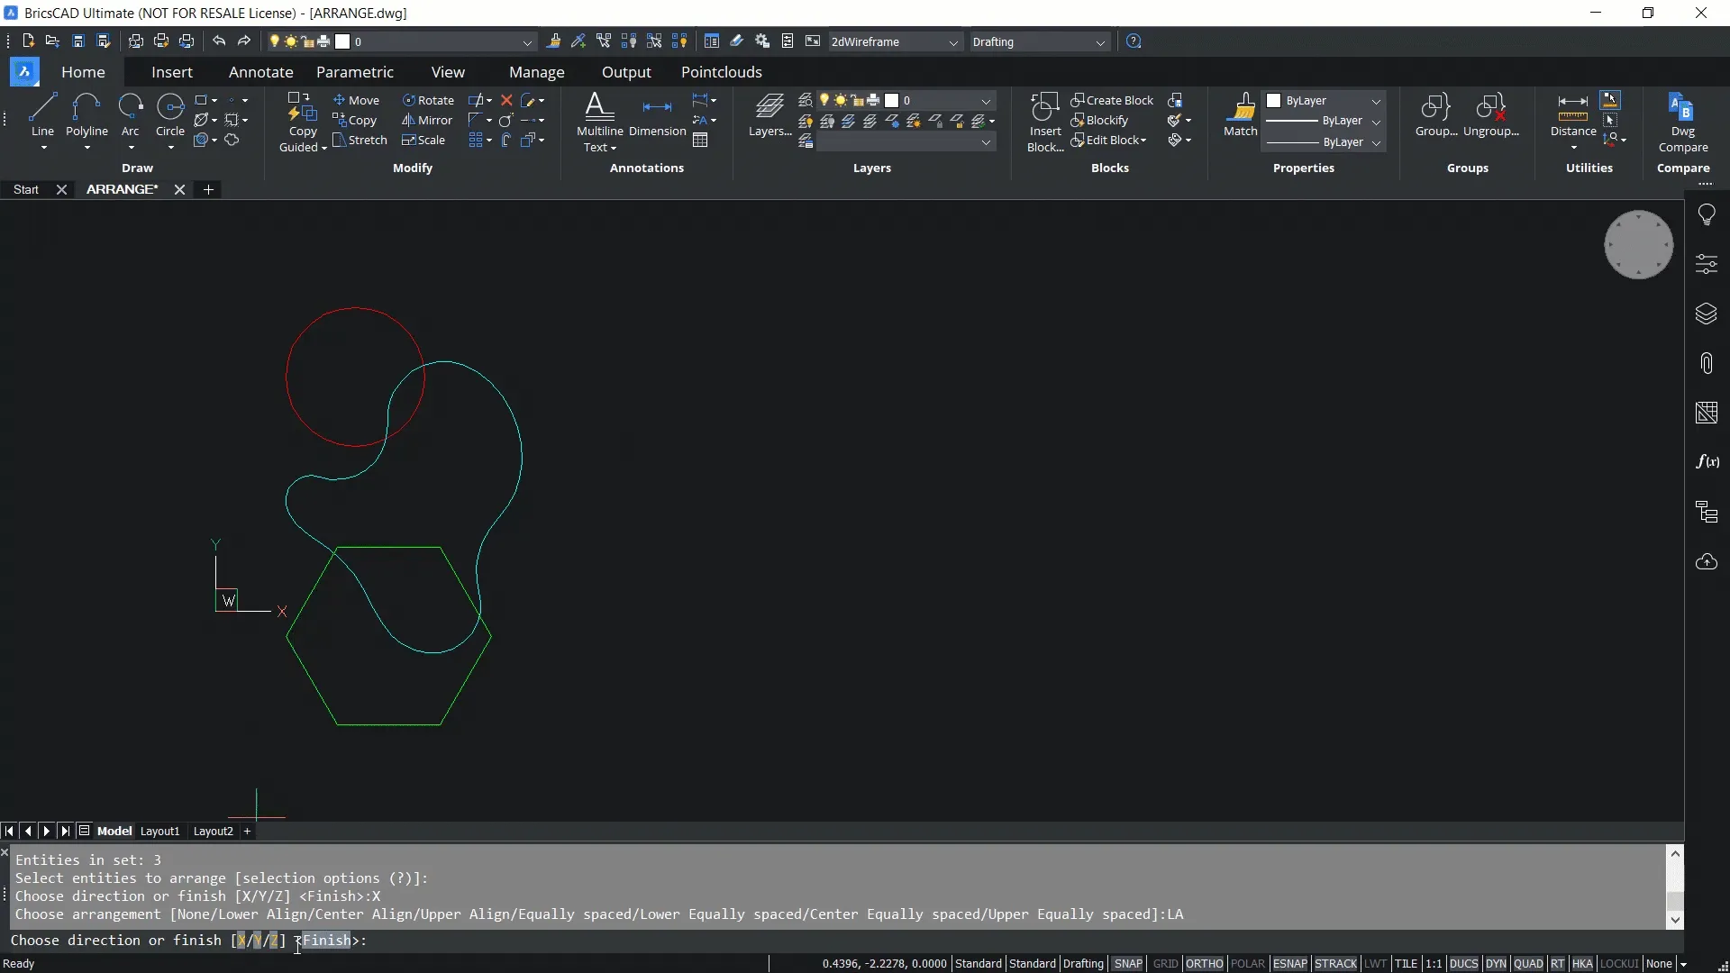Open the Parameters f(x) panel
Image resolution: width=1730 pixels, height=973 pixels.
[x=1707, y=462]
